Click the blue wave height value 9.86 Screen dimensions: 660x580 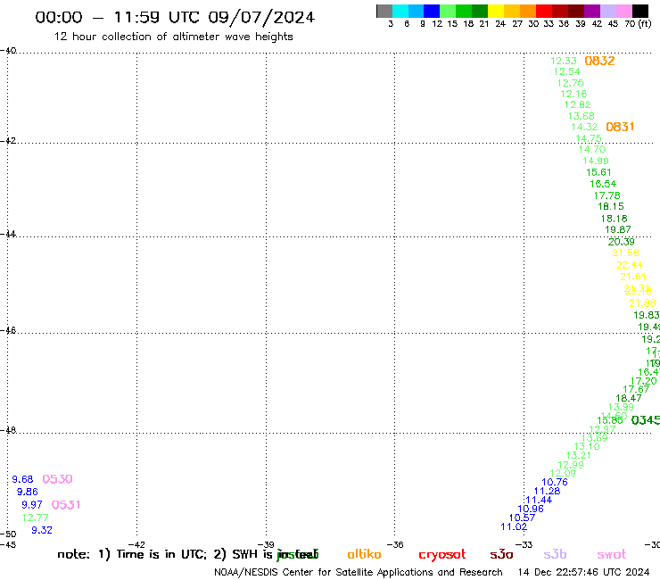[28, 492]
